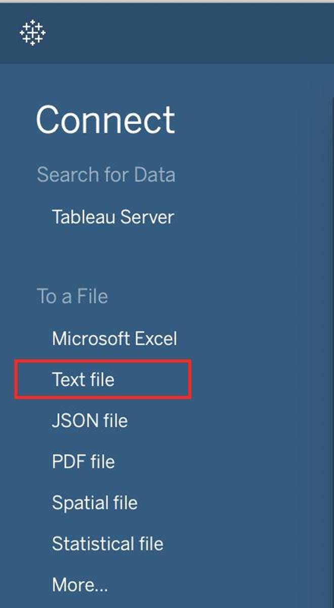Expand More... file connection options
The height and width of the screenshot is (608, 334).
pyautogui.click(x=80, y=585)
